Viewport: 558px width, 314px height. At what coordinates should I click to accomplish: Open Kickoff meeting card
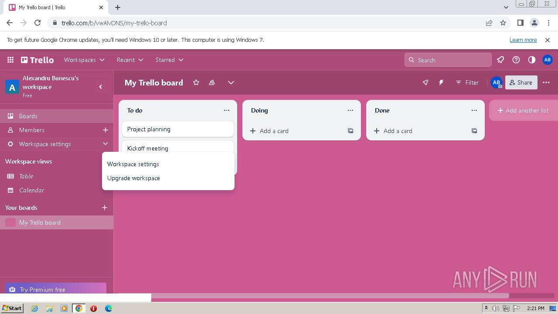(178, 147)
